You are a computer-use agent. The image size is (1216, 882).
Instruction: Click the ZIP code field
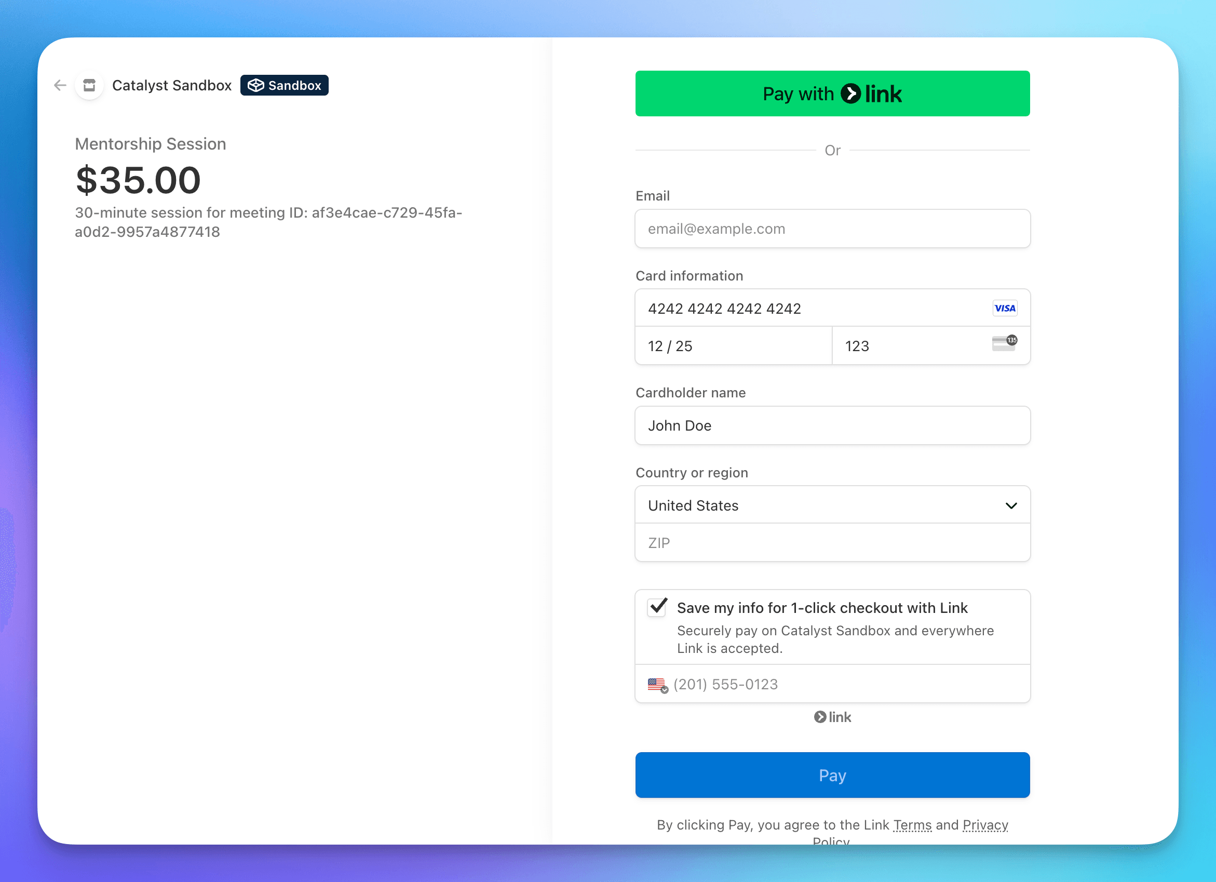click(832, 543)
